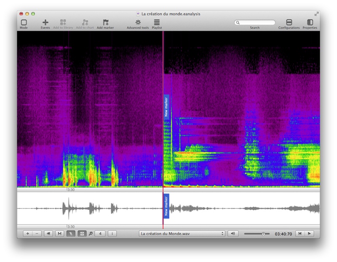Adjust the volume slider knob
This screenshot has height=262, width=337.
[263, 234]
